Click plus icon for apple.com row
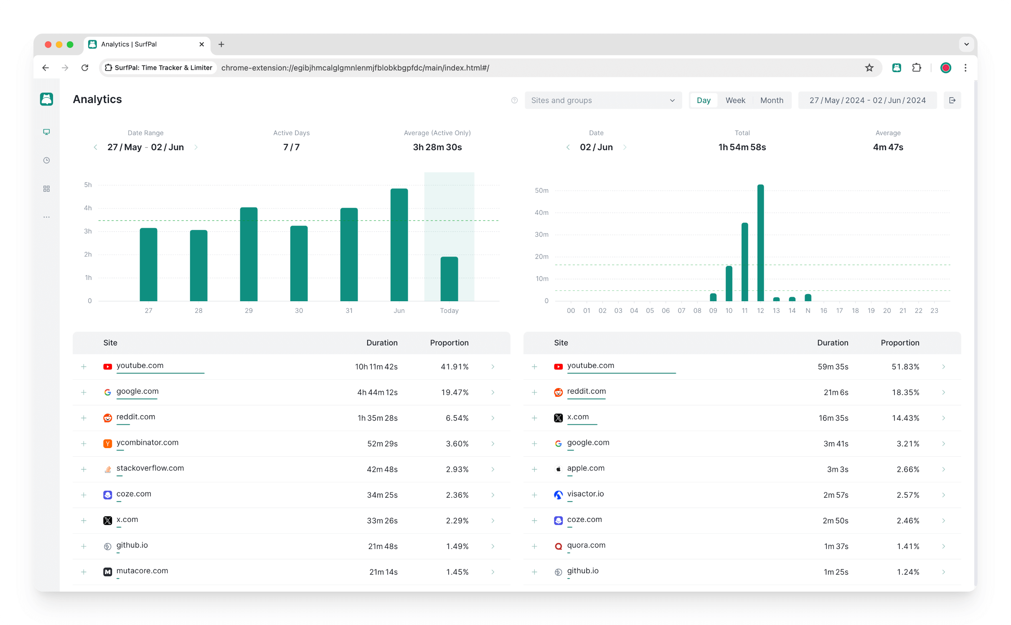 click(x=534, y=469)
